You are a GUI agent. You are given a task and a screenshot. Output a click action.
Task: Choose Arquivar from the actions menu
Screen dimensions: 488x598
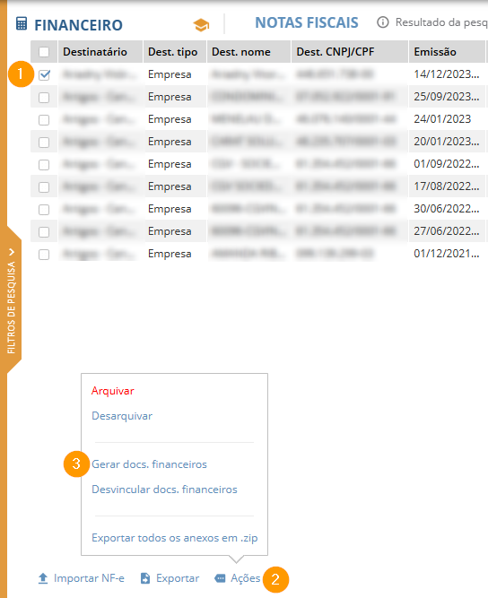click(113, 391)
